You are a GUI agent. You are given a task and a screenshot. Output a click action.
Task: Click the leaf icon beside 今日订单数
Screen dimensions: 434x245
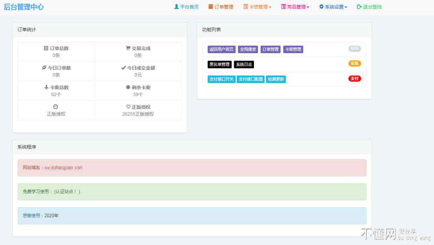(x=44, y=68)
